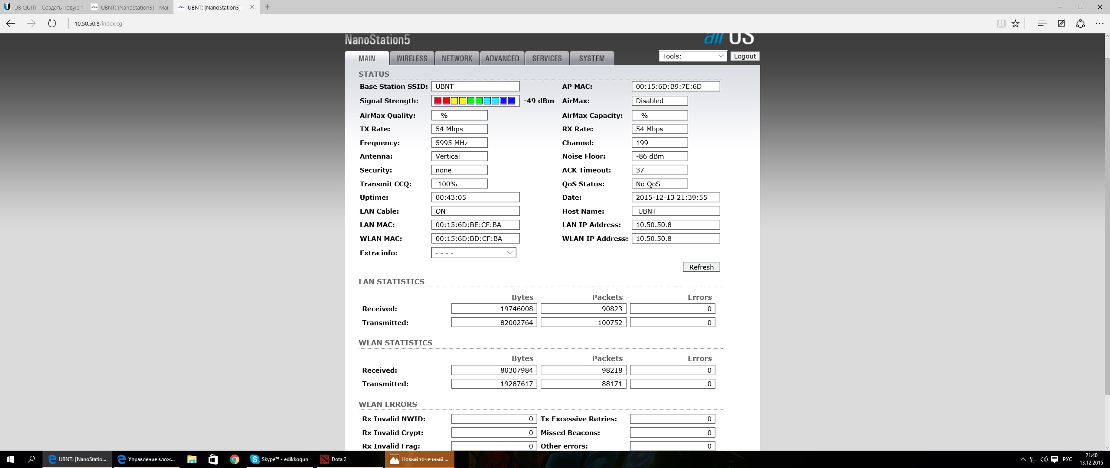Open the network status tray icon

click(x=1034, y=459)
